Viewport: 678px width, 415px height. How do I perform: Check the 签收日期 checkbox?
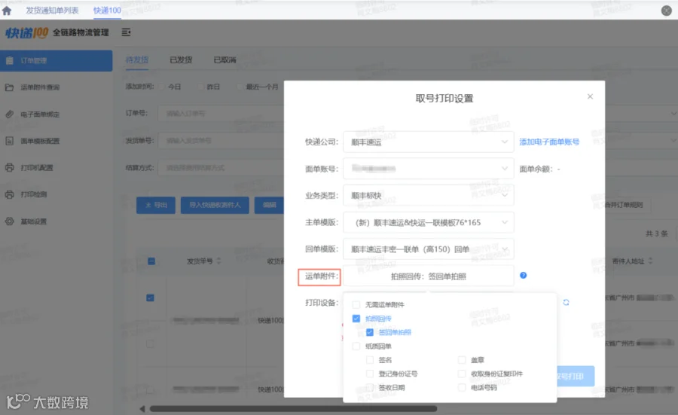click(370, 388)
